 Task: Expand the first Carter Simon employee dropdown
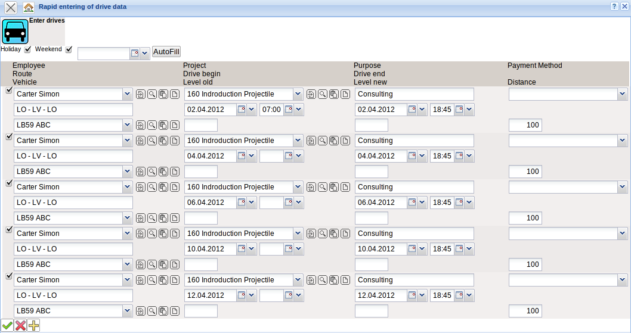pos(127,94)
